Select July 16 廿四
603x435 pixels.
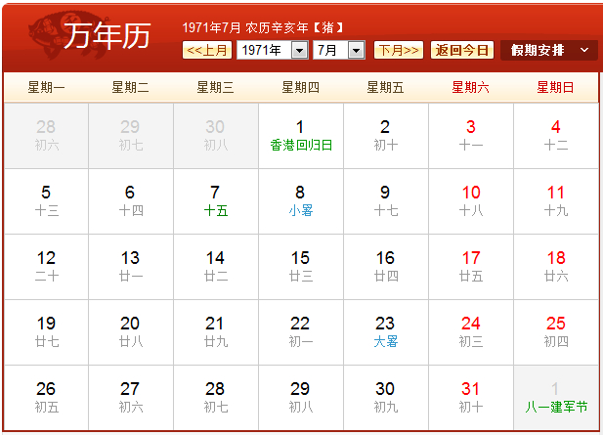386,267
